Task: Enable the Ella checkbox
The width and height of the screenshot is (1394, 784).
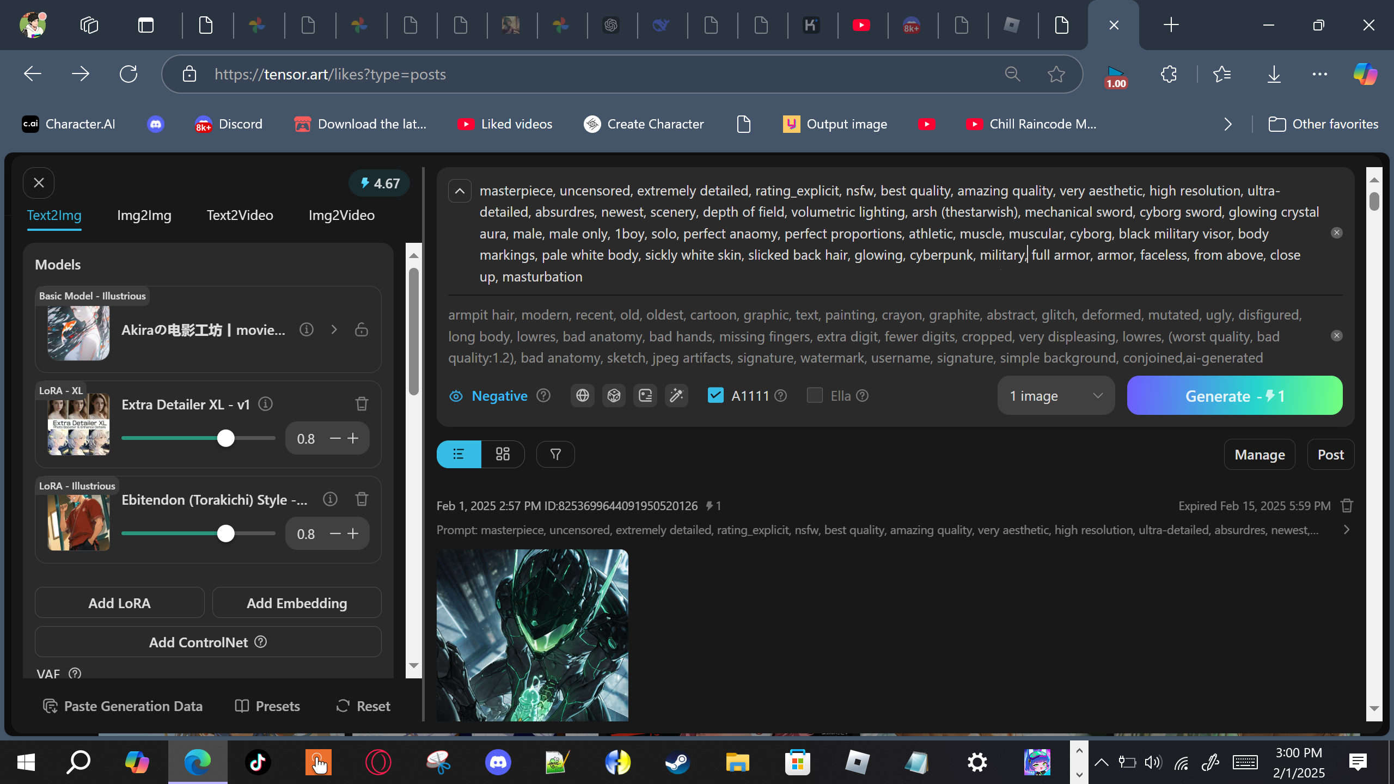Action: (815, 395)
